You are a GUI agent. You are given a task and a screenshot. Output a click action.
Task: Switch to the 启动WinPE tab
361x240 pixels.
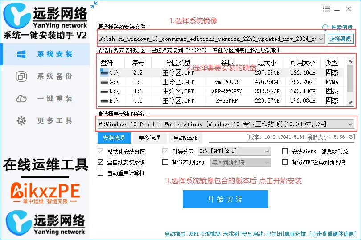coord(185,138)
